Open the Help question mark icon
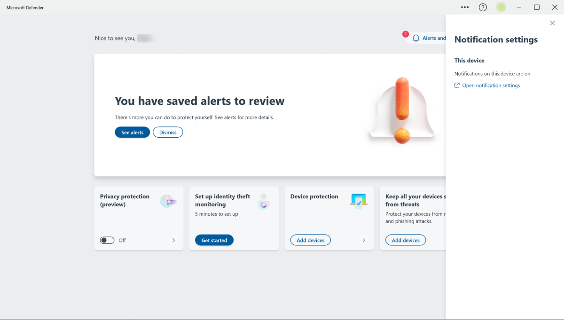 tap(483, 7)
